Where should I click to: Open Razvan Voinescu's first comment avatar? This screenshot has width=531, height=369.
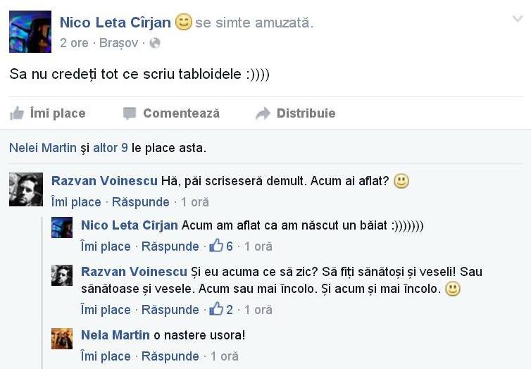point(26,189)
